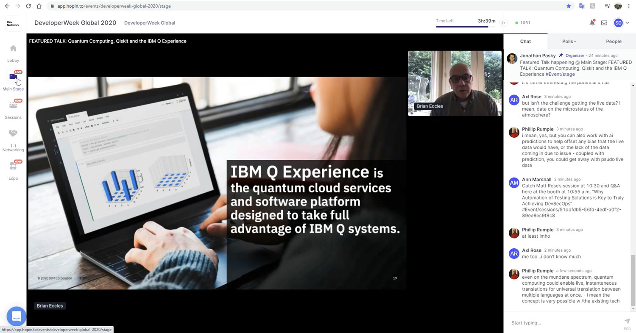Click the pin icon beside Jonathan Pasky
Screen dimensions: 636x333
[561, 55]
